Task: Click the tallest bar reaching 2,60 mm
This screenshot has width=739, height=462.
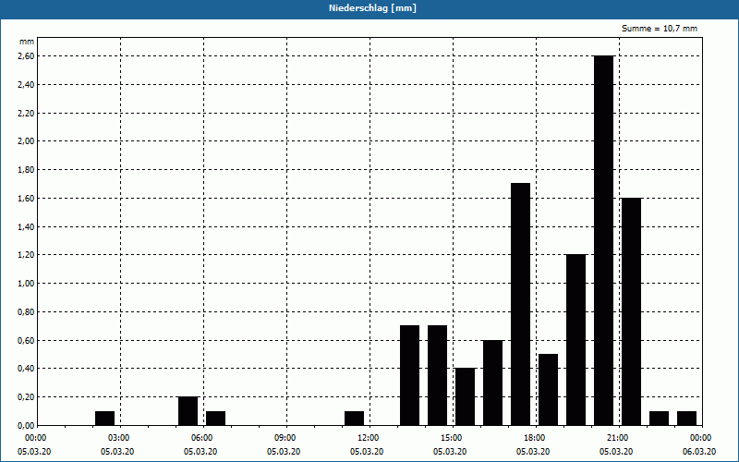Action: [x=604, y=240]
